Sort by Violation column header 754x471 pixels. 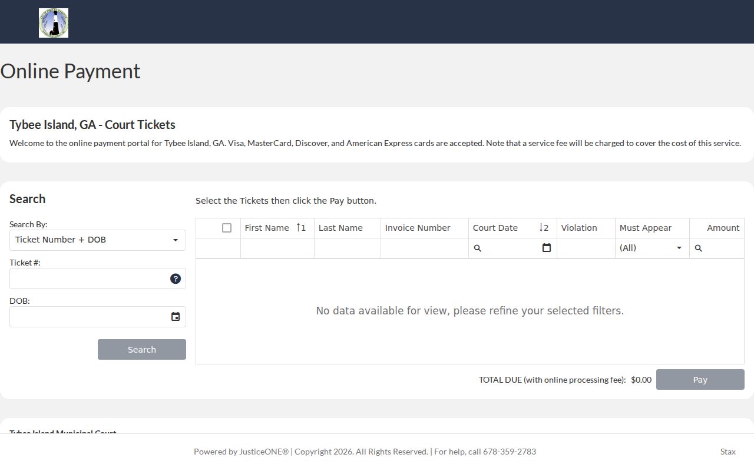(x=586, y=228)
